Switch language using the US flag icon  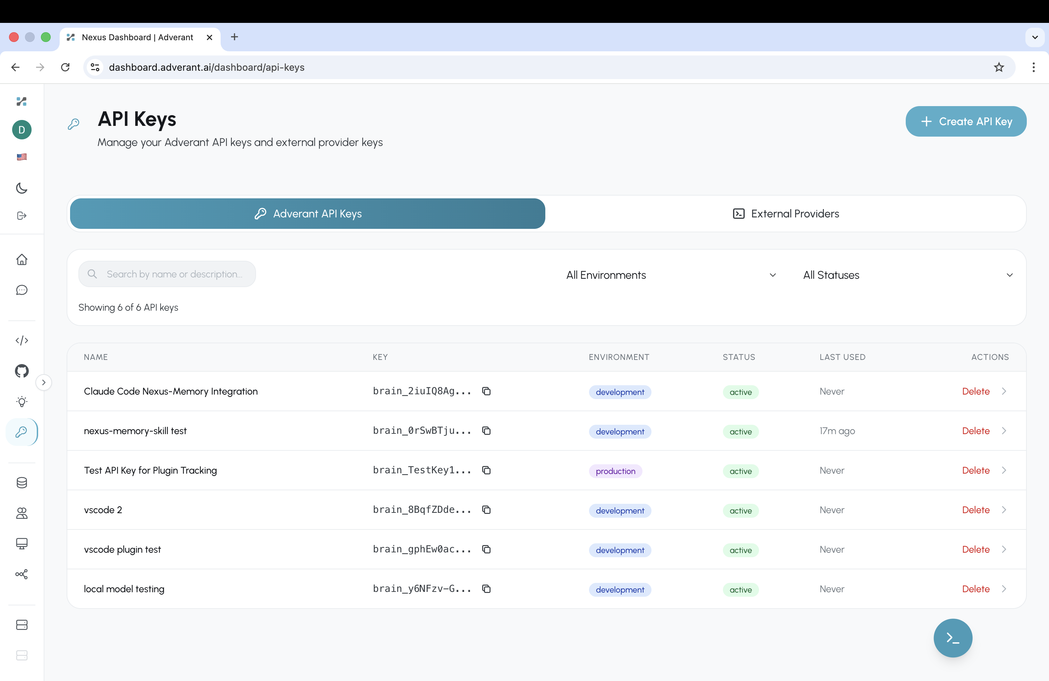click(21, 157)
